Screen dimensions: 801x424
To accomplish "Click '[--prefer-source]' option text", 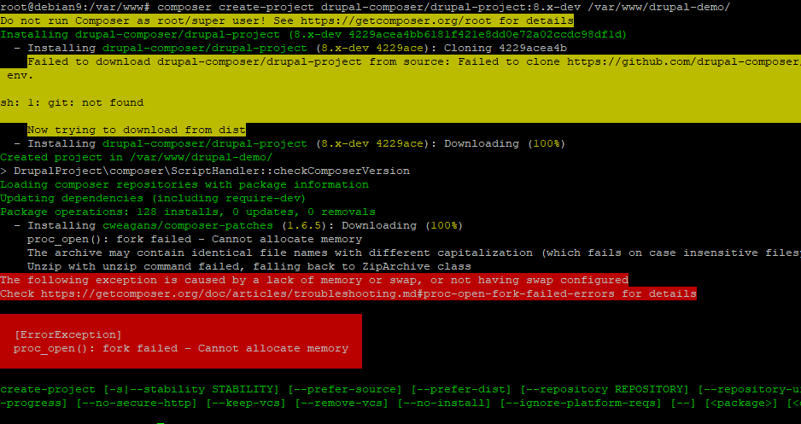I will [345, 389].
